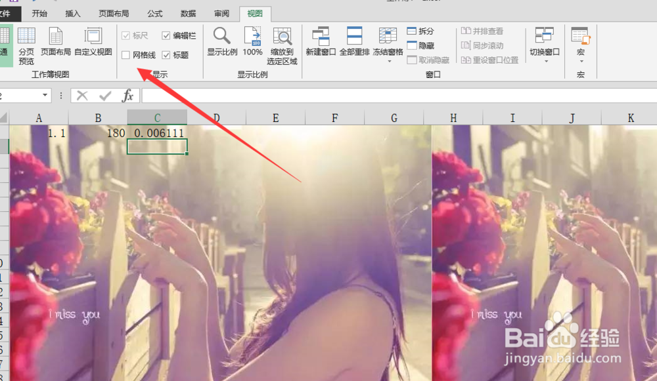Click the Insert Function fx button

pyautogui.click(x=127, y=96)
